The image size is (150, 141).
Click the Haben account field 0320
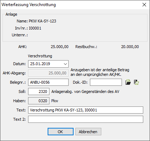coord(39,101)
